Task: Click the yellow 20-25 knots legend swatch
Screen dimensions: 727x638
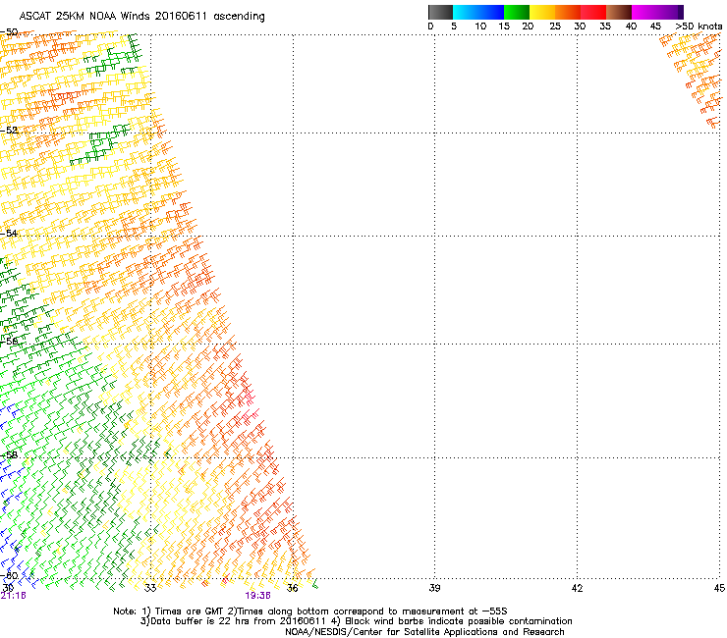Action: 542,12
